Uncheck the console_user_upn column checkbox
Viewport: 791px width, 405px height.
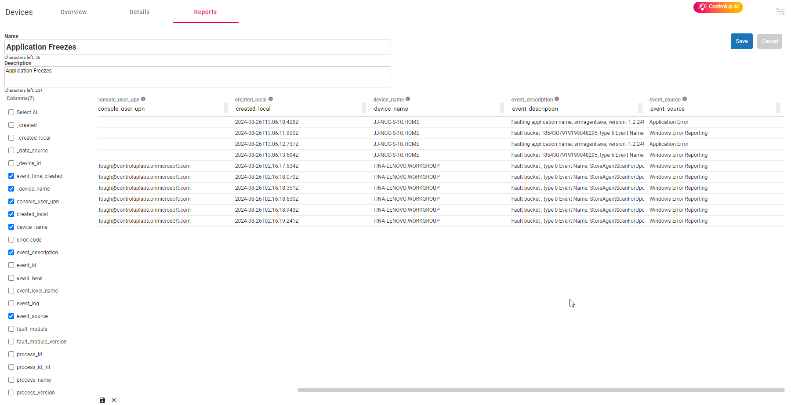coord(11,202)
